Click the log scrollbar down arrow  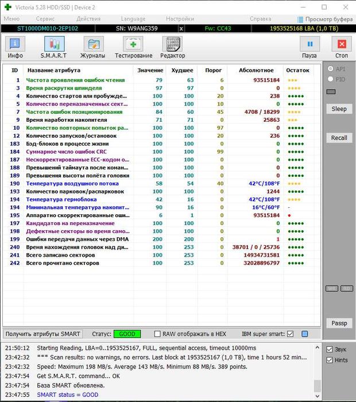point(318,396)
